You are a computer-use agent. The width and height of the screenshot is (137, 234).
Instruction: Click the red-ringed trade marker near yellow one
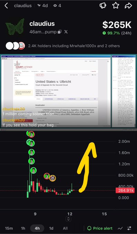click(x=47, y=176)
